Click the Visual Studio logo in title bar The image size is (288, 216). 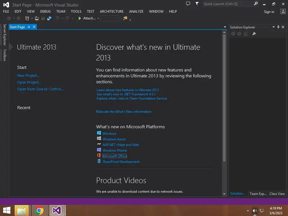(x=6, y=5)
